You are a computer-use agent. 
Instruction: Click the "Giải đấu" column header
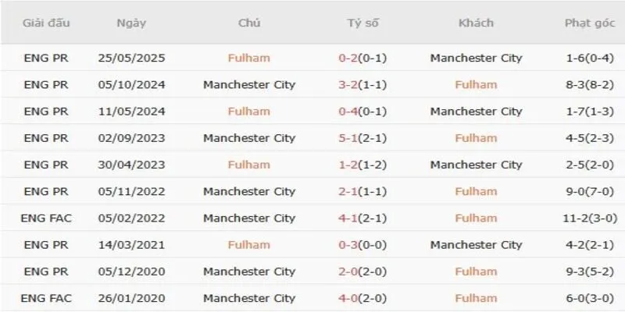(47, 23)
